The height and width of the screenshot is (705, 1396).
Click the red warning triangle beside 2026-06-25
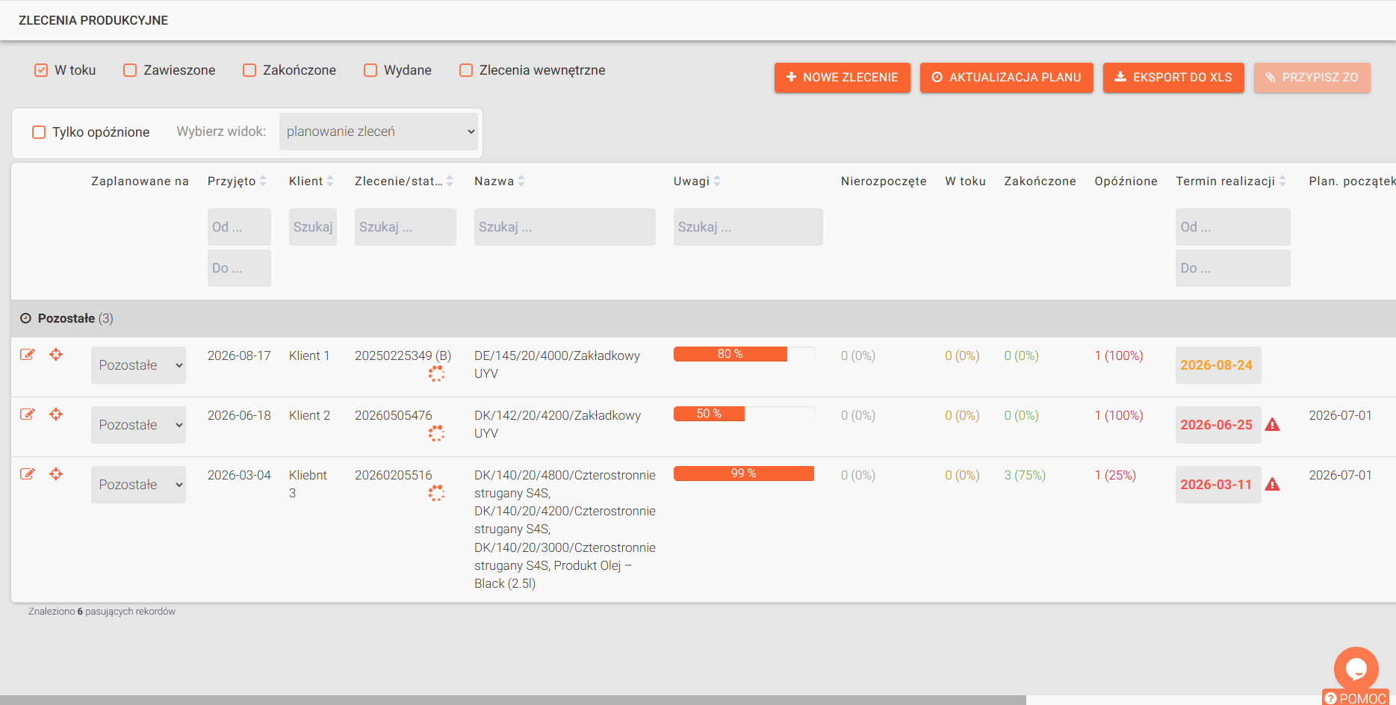[x=1273, y=425]
